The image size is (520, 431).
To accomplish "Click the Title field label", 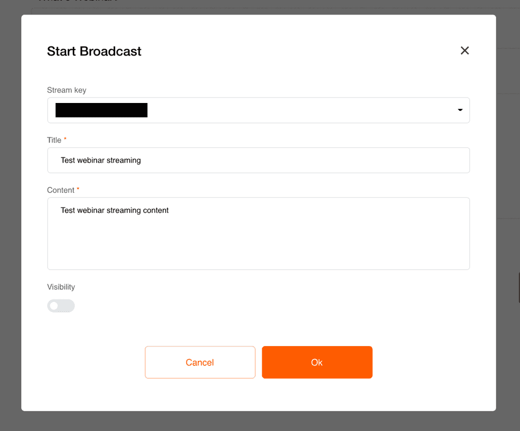I will [x=54, y=140].
